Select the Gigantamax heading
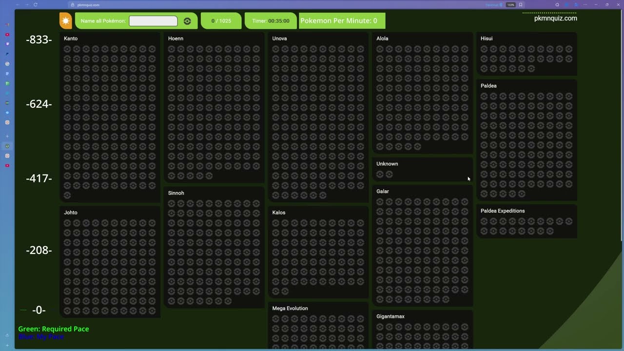The image size is (624, 351). pyautogui.click(x=390, y=316)
